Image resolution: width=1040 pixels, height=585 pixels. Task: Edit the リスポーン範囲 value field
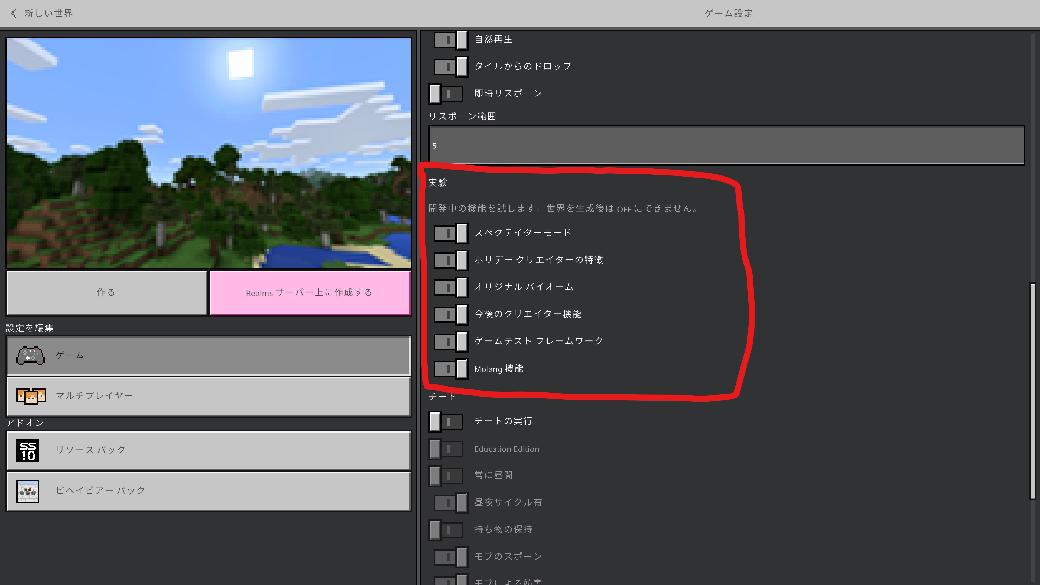coord(723,145)
